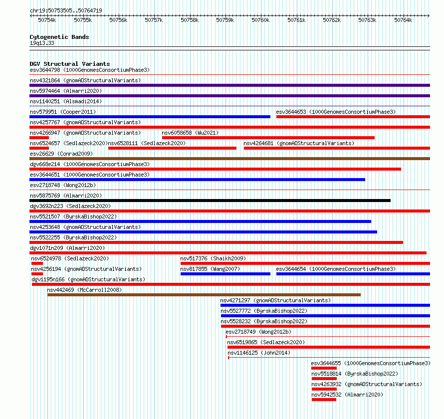
Task: Click nsv817855 Wang2007 label
Action: click(210, 269)
